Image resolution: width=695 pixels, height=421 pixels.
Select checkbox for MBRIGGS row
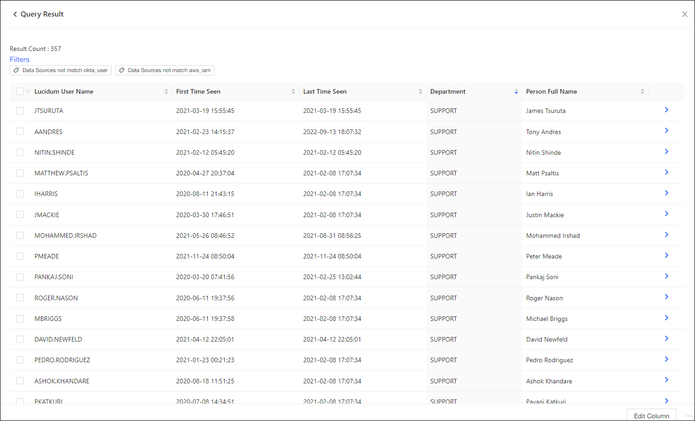20,319
